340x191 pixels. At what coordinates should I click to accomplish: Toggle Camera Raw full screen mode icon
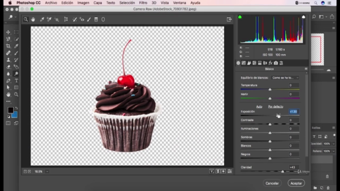[229, 19]
